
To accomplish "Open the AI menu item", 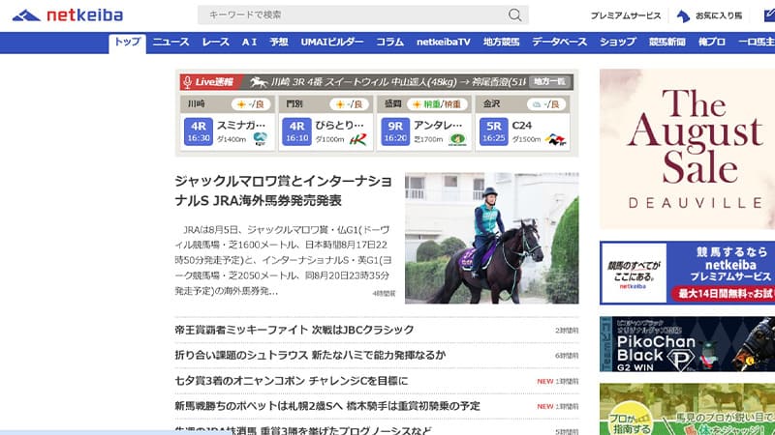I will (249, 43).
